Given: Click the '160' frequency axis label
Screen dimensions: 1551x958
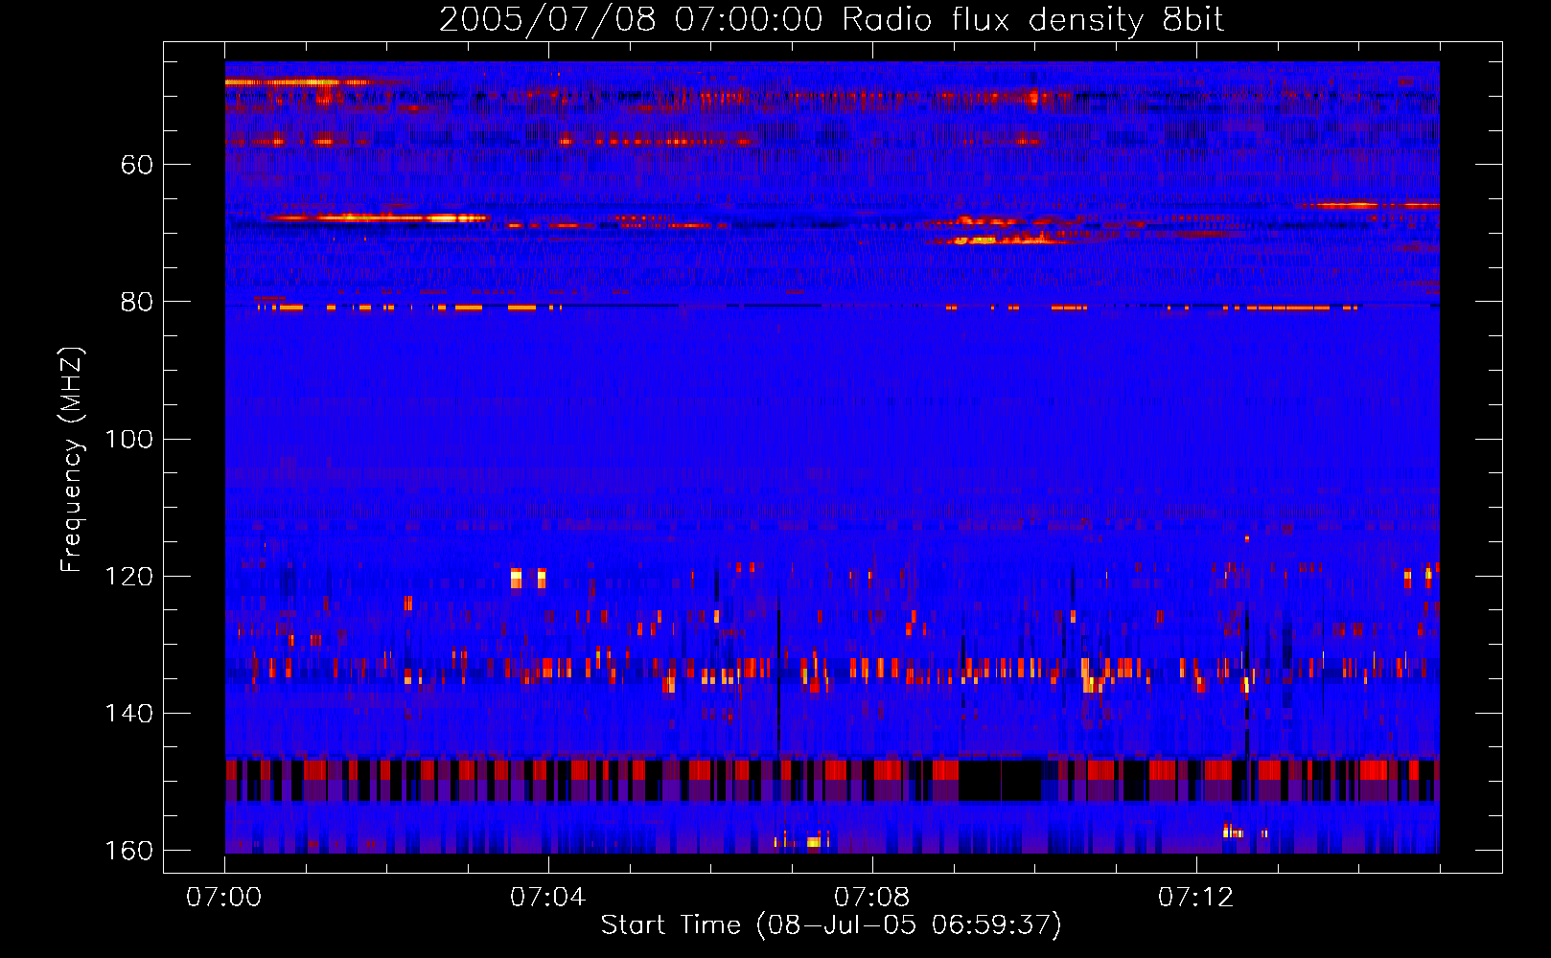Looking at the screenshot, I should coord(128,851).
